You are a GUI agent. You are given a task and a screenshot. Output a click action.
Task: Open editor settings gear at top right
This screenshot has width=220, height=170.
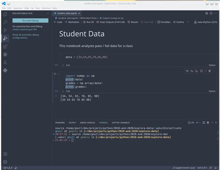pyautogui.click(x=207, y=13)
